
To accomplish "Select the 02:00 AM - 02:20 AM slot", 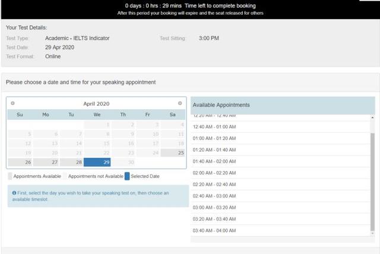I will pos(280,173).
